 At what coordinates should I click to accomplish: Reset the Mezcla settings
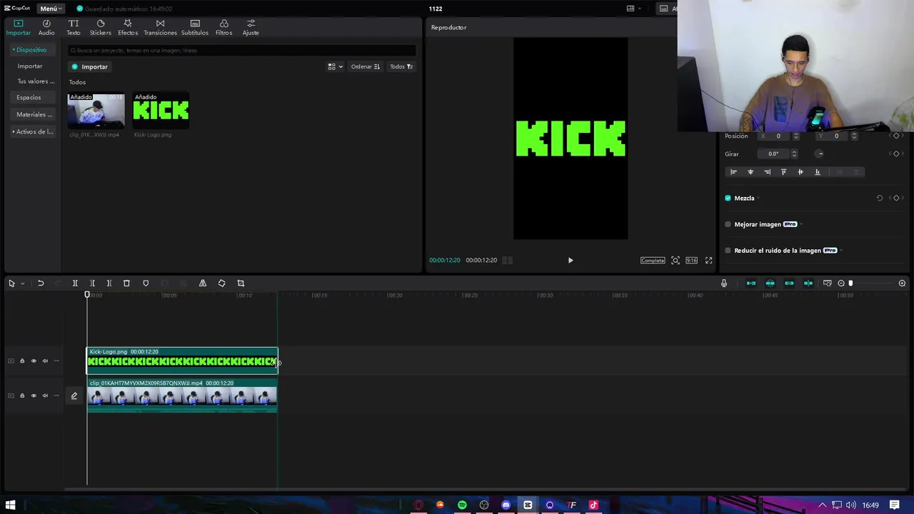click(x=879, y=198)
